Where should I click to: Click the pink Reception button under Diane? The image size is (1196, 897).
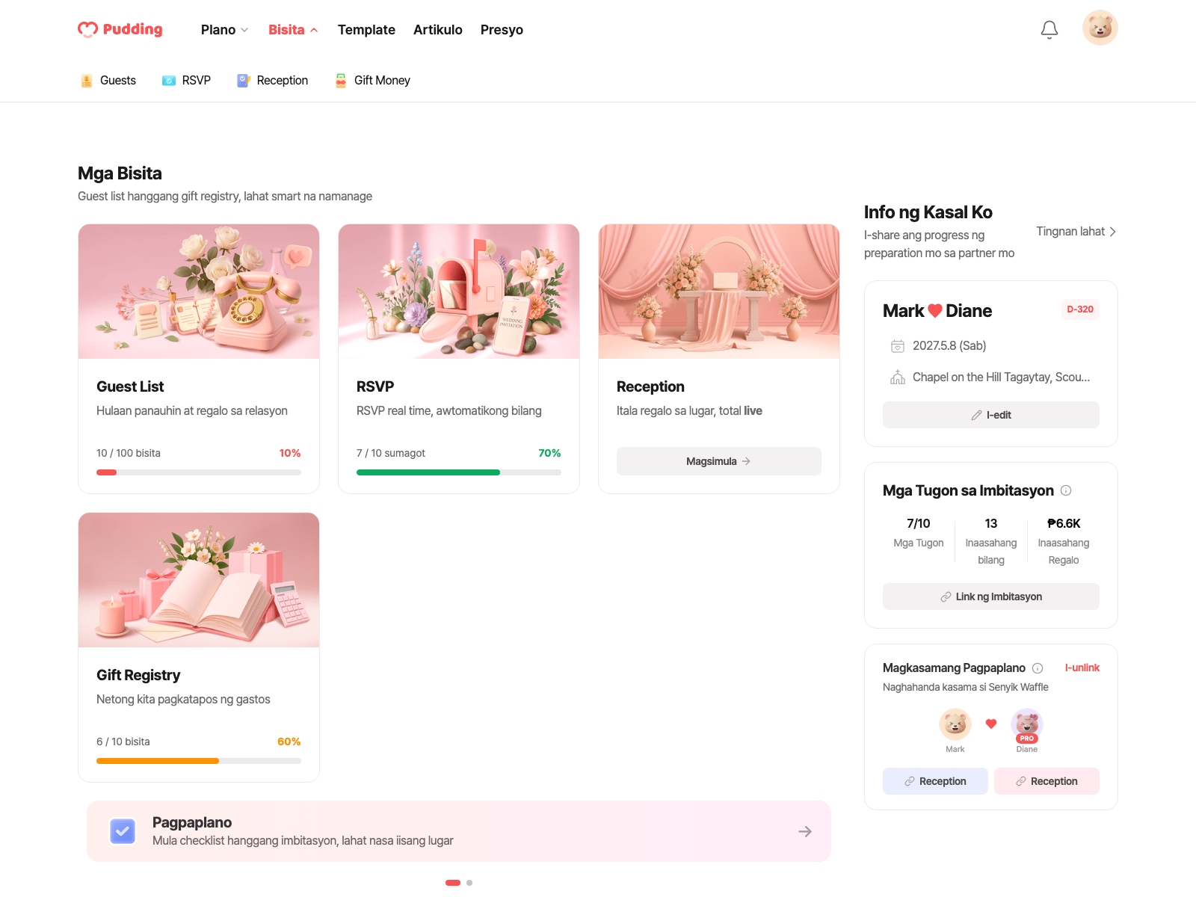click(x=1046, y=781)
